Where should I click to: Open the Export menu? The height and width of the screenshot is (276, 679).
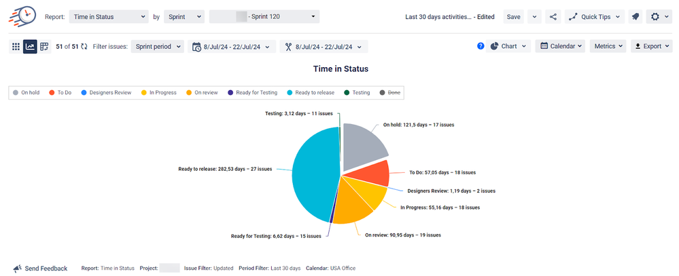(651, 46)
